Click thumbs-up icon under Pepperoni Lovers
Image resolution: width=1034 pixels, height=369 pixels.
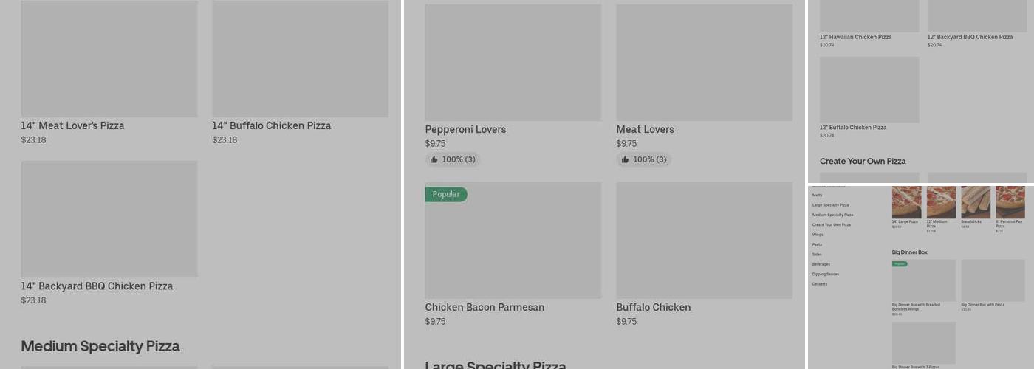434,159
